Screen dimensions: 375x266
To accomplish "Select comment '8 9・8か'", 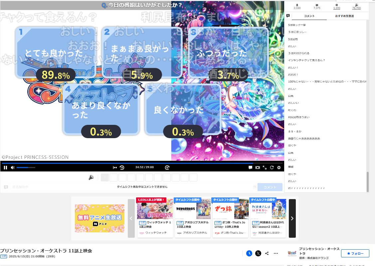I will coord(295,131).
